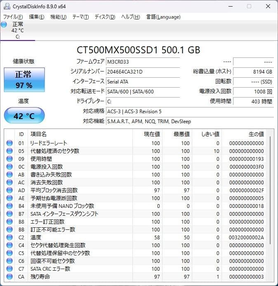This screenshot has width=278, height=286.
Task: Open the ディスク(D) menu
Action: pos(105,17)
